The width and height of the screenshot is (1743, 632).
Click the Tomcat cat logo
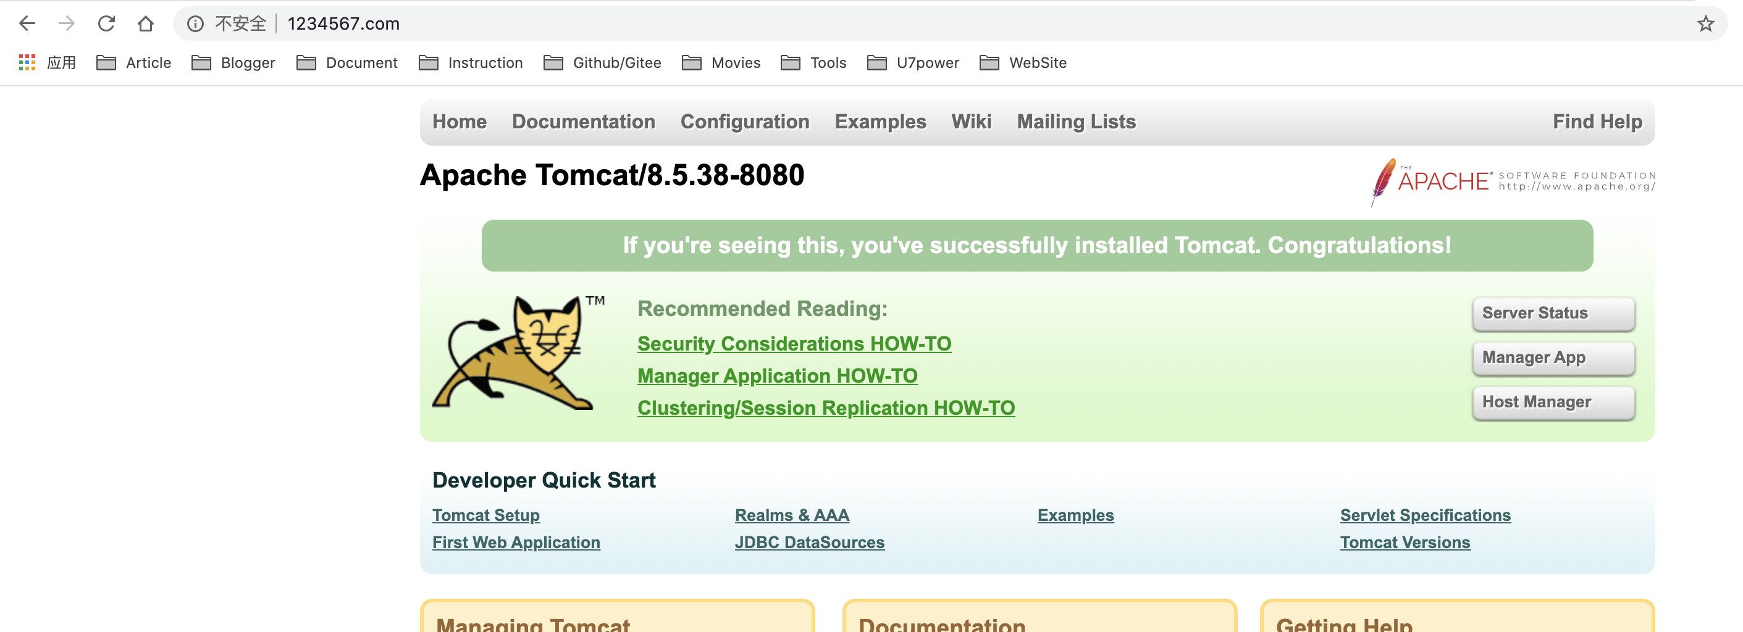click(x=518, y=352)
